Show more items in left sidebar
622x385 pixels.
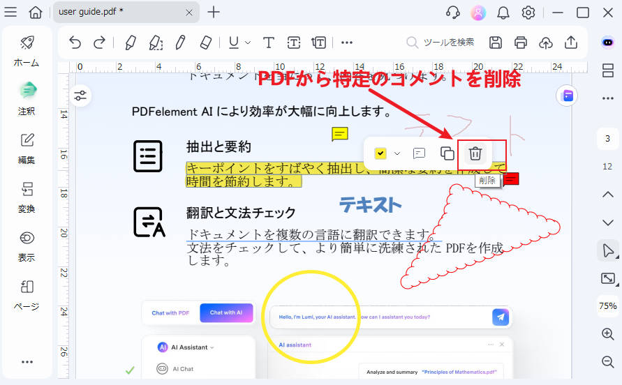click(x=27, y=361)
